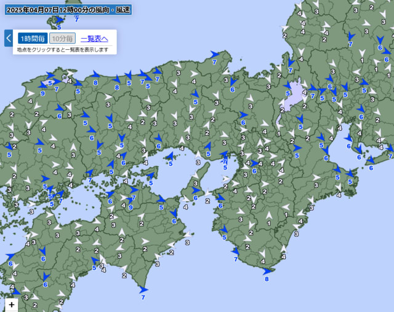
Task: Select the 1時間毎 hourly interval button
Action: tap(33, 39)
